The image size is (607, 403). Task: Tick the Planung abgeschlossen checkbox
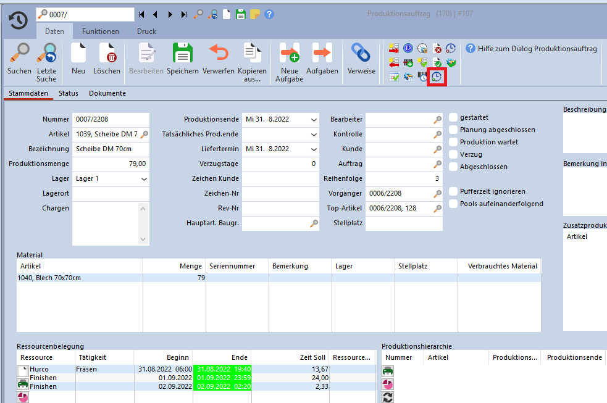click(454, 130)
